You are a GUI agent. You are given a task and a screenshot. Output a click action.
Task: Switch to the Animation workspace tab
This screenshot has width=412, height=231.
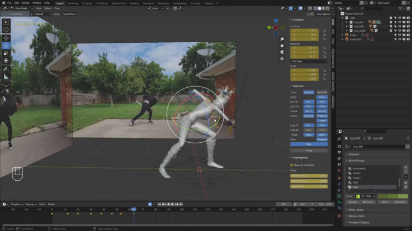click(148, 3)
